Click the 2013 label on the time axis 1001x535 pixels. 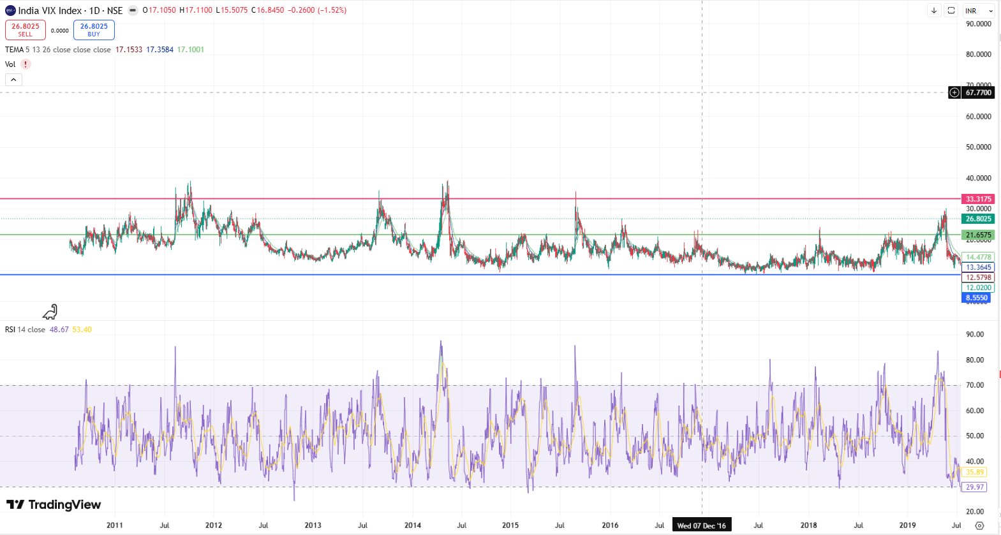(x=313, y=525)
